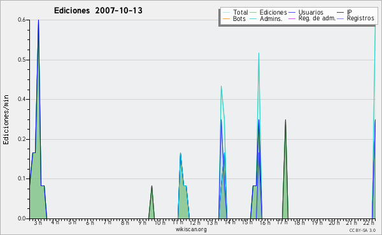This screenshot has width=382, height=235.
Task: Click the "9 h" x-axis label
Action: coord(142,222)
